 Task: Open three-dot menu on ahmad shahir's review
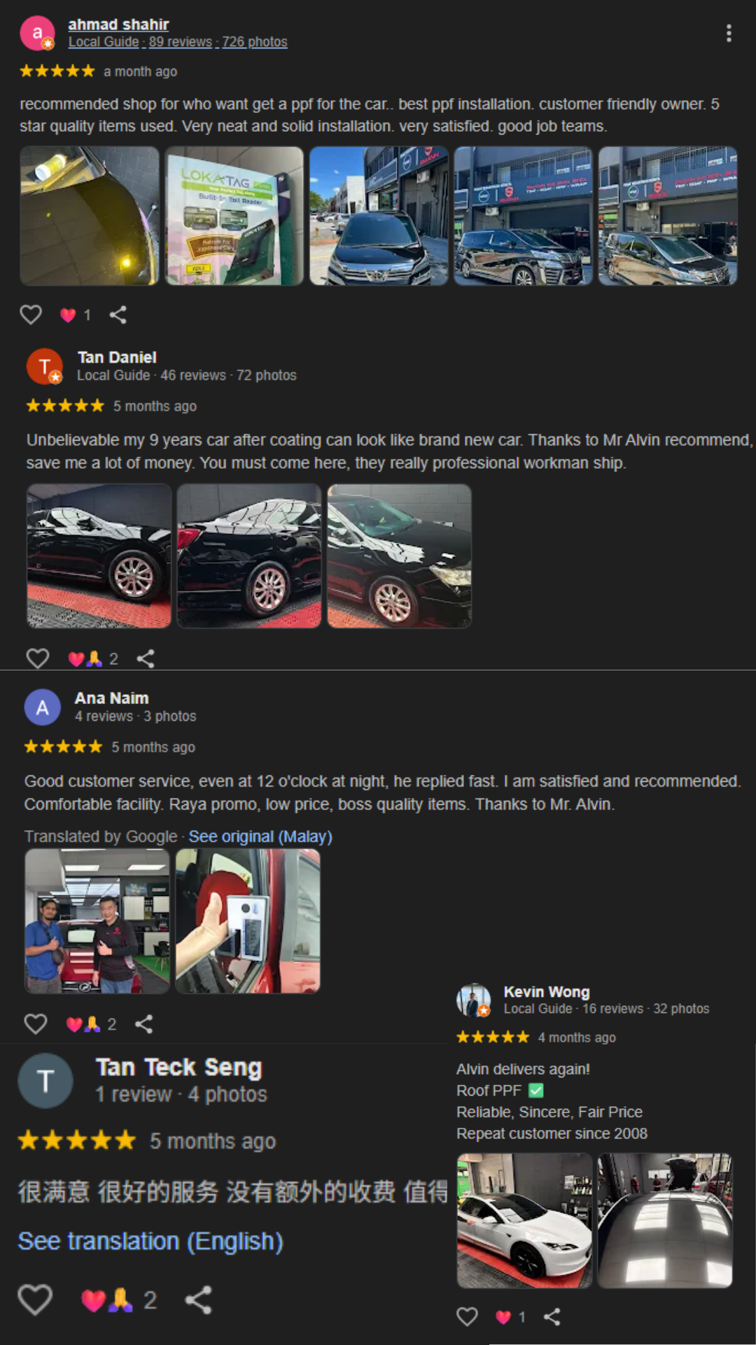[729, 33]
